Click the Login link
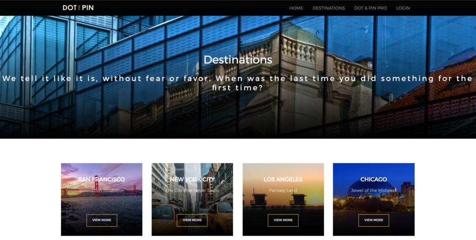 pyautogui.click(x=403, y=8)
